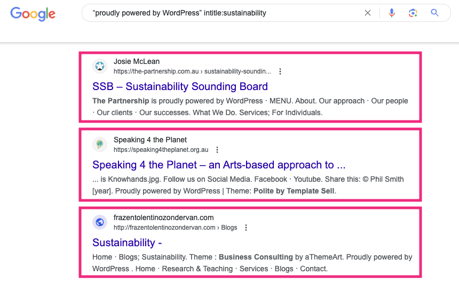This screenshot has width=459, height=283.
Task: Open Speaking 4 the Planet Arts-based approach link
Action: tap(219, 165)
